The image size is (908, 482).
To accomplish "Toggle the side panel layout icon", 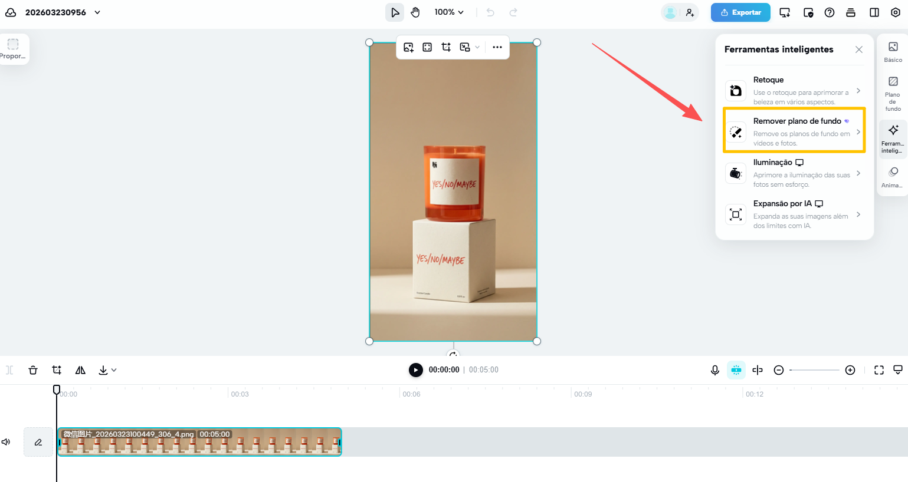I will tap(874, 12).
